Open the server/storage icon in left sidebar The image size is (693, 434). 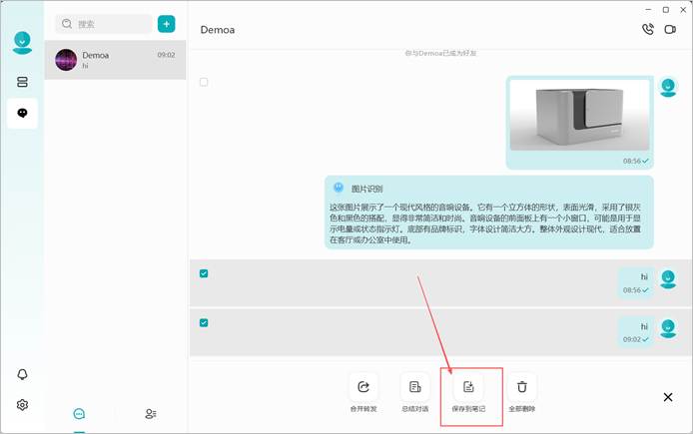(22, 82)
